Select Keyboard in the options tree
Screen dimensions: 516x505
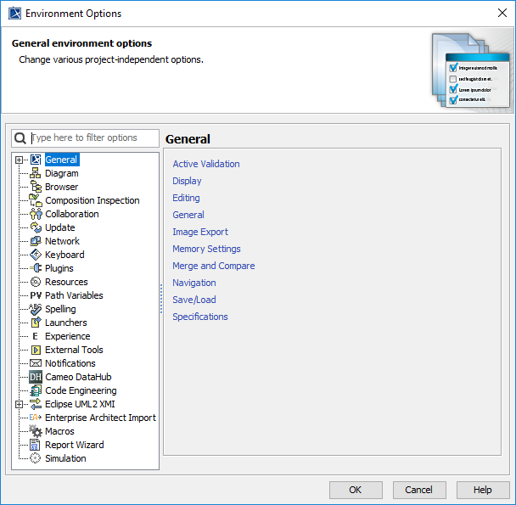[64, 255]
